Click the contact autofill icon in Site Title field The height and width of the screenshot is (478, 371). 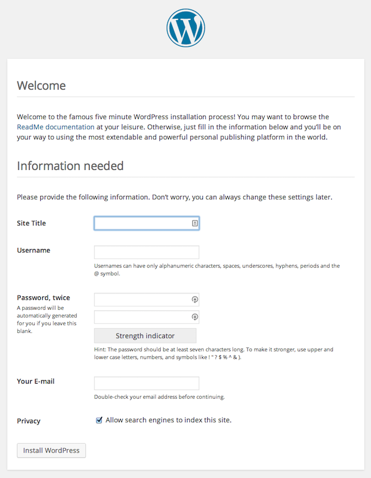point(195,223)
